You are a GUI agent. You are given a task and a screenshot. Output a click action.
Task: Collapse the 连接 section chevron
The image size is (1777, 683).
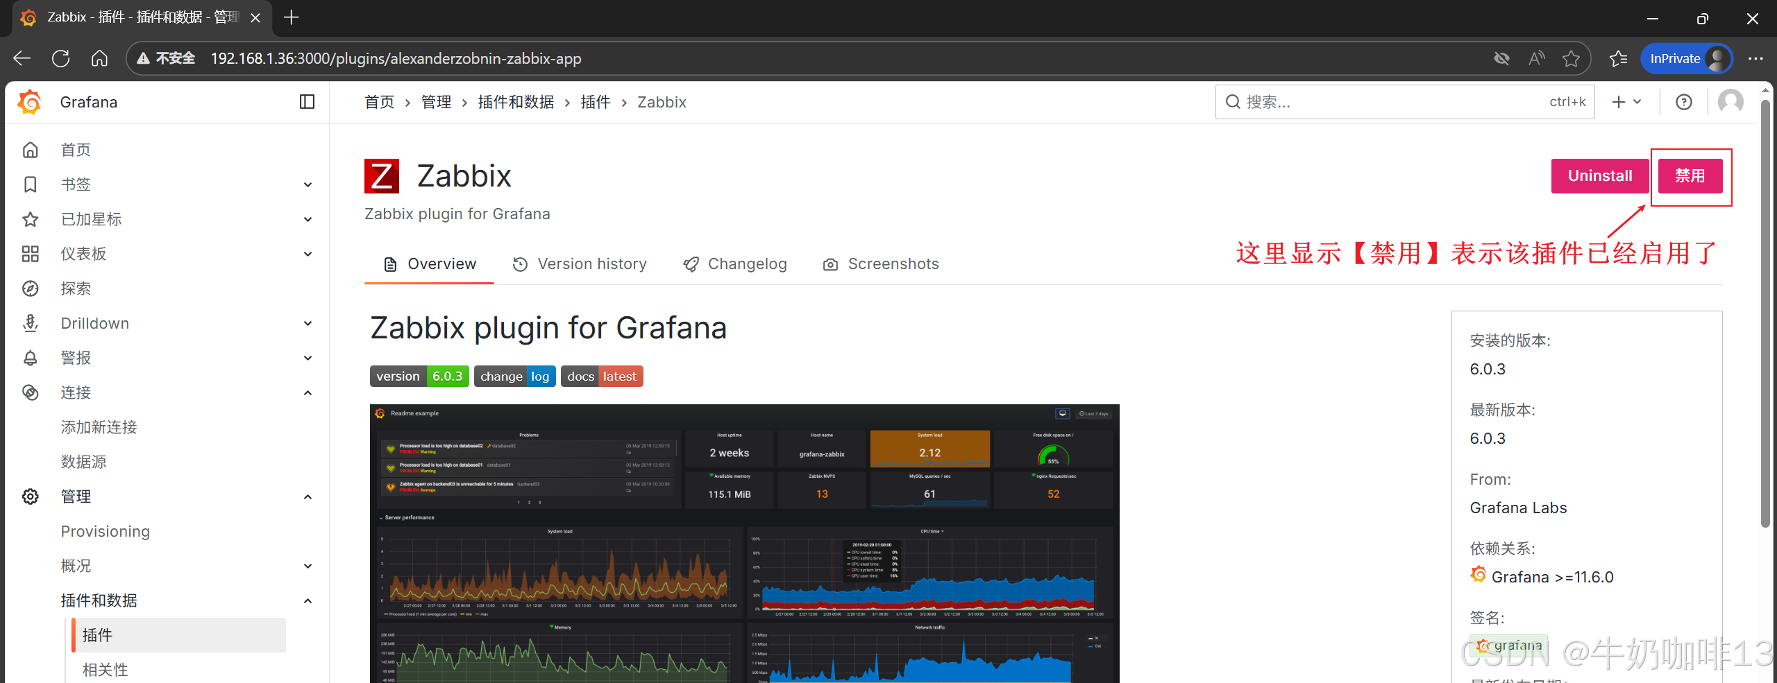[x=308, y=392]
